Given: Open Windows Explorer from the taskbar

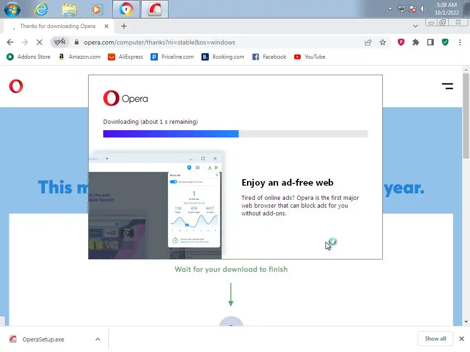Looking at the screenshot, I should pyautogui.click(x=69, y=9).
